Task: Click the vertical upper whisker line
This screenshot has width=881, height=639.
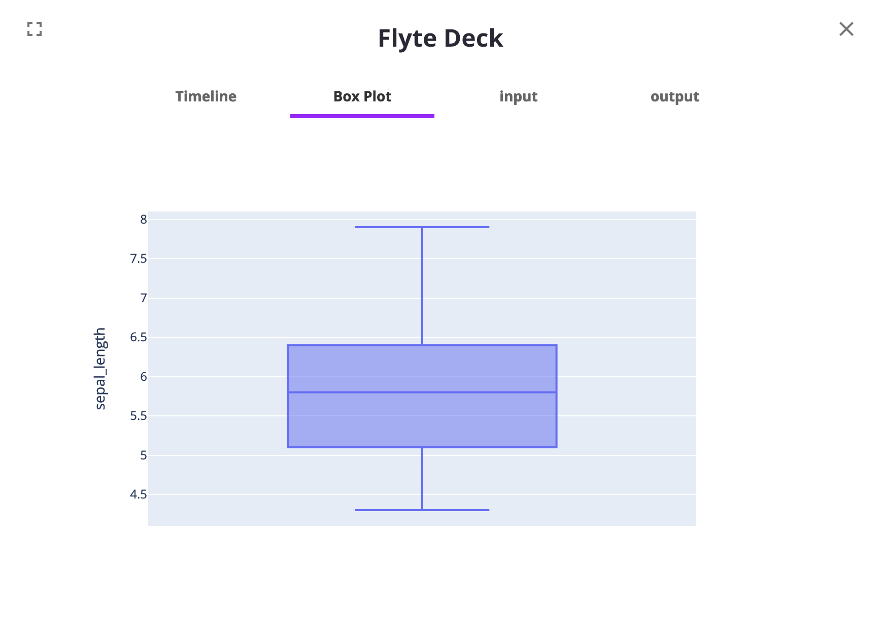Action: coord(422,287)
